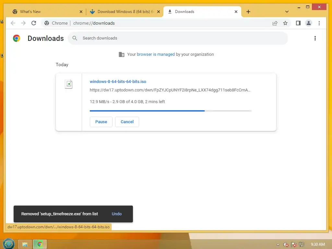The height and width of the screenshot is (249, 332).
Task: Close the Downloads tab
Action: [236, 12]
